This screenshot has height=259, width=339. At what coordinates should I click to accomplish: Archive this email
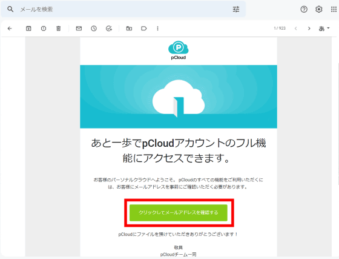(x=28, y=29)
